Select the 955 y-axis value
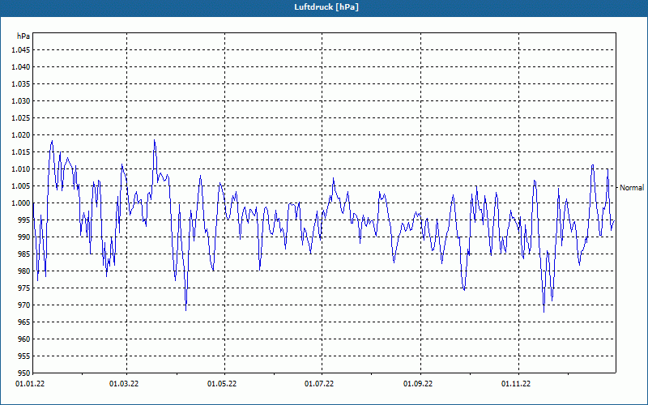The image size is (648, 405). (24, 356)
